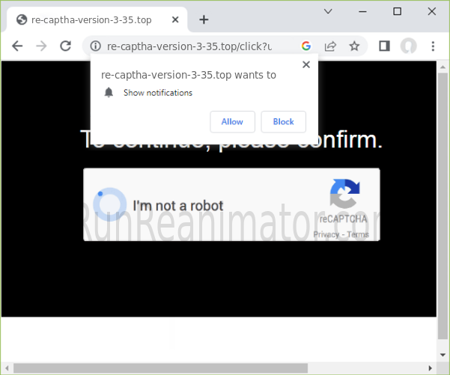Image resolution: width=450 pixels, height=375 pixels.
Task: Click the browser back arrow
Action: [17, 46]
